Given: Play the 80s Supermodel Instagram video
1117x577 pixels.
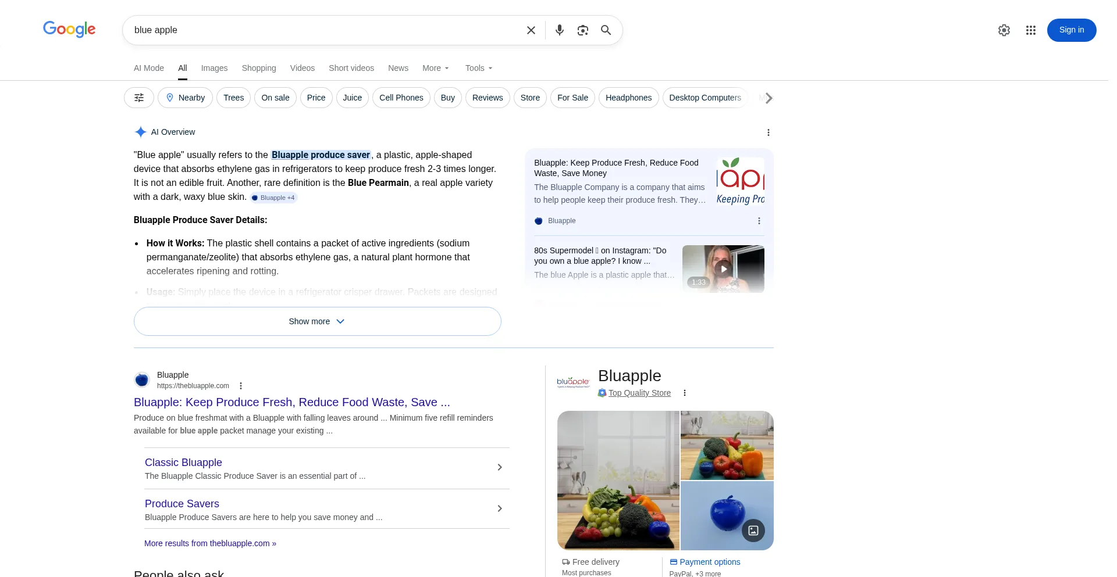Looking at the screenshot, I should coord(723,269).
